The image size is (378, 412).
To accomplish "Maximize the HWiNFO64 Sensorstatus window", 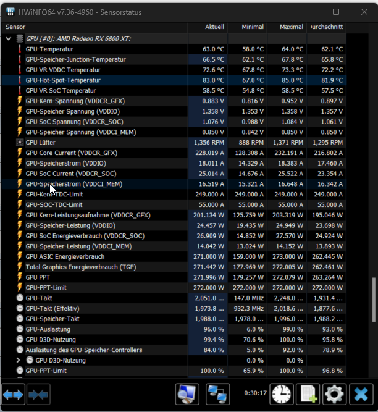I will [x=336, y=12].
